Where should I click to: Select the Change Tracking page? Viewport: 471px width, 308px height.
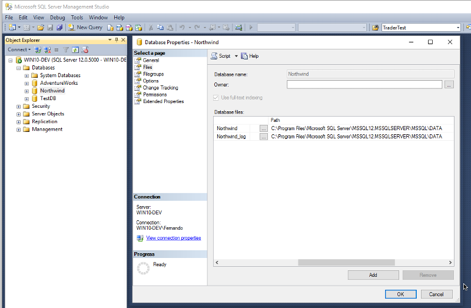[x=160, y=88]
